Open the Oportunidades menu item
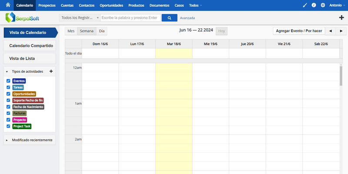This screenshot has height=174, width=348. point(111,5)
